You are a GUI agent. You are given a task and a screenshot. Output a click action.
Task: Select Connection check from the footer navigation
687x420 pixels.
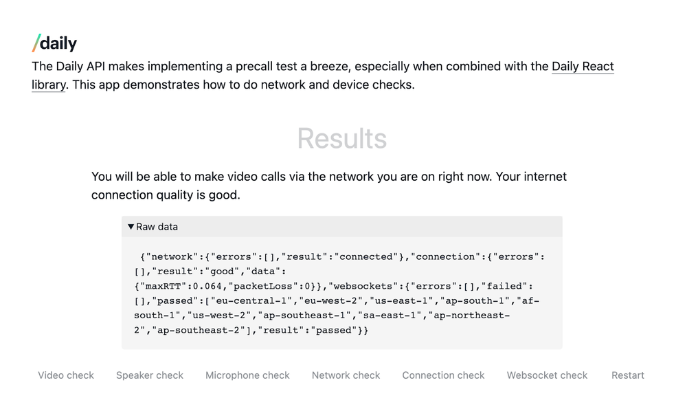443,375
